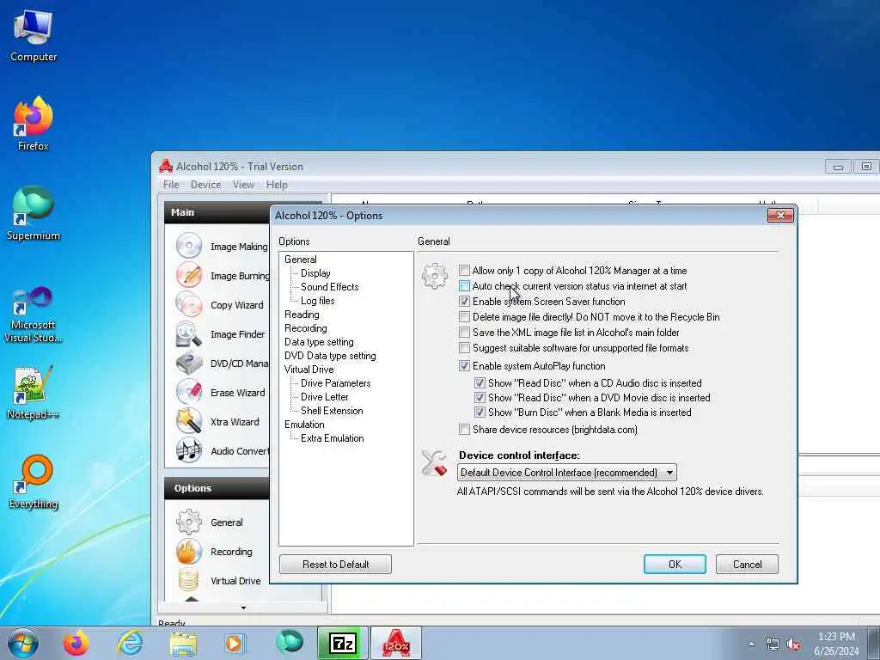The image size is (880, 660).
Task: Select Shell Extension tree item
Action: pos(332,411)
